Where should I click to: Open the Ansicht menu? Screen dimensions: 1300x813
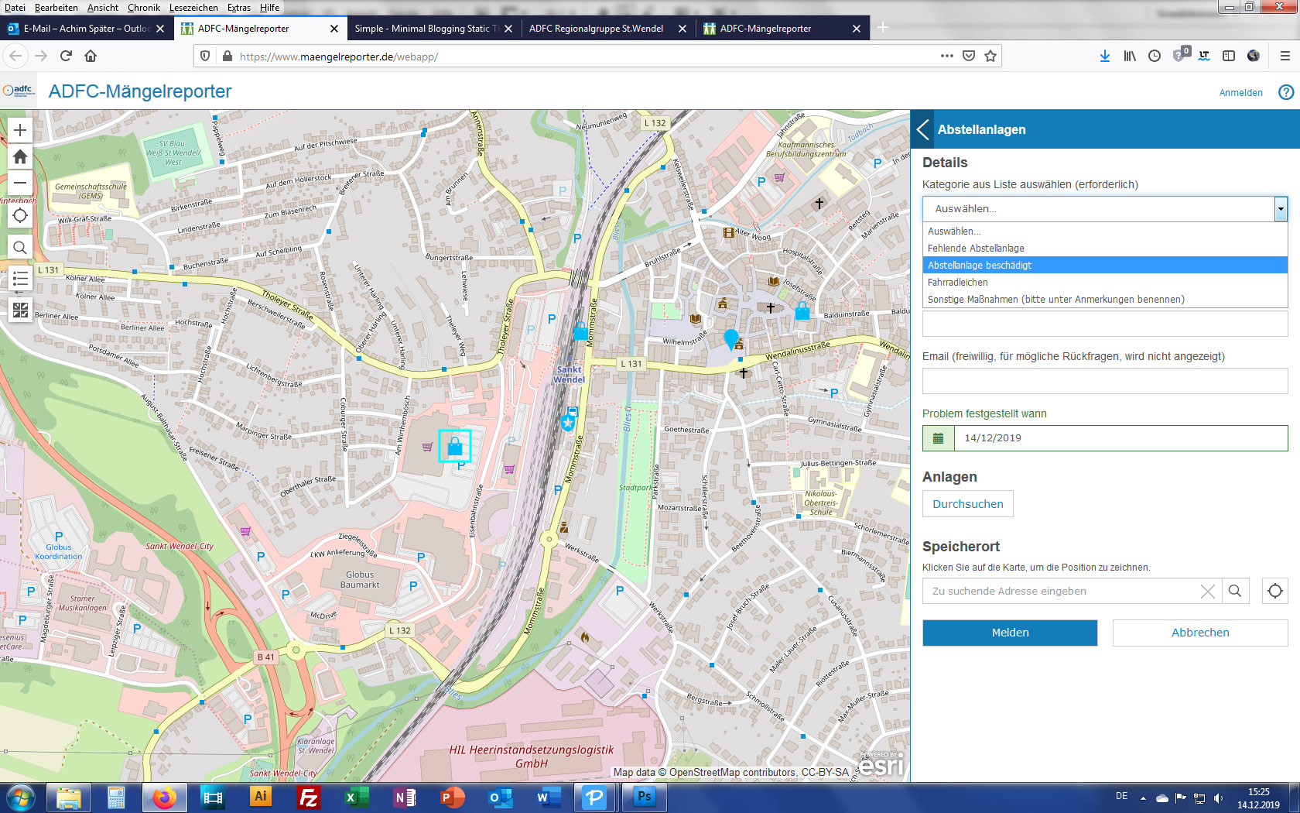point(103,8)
